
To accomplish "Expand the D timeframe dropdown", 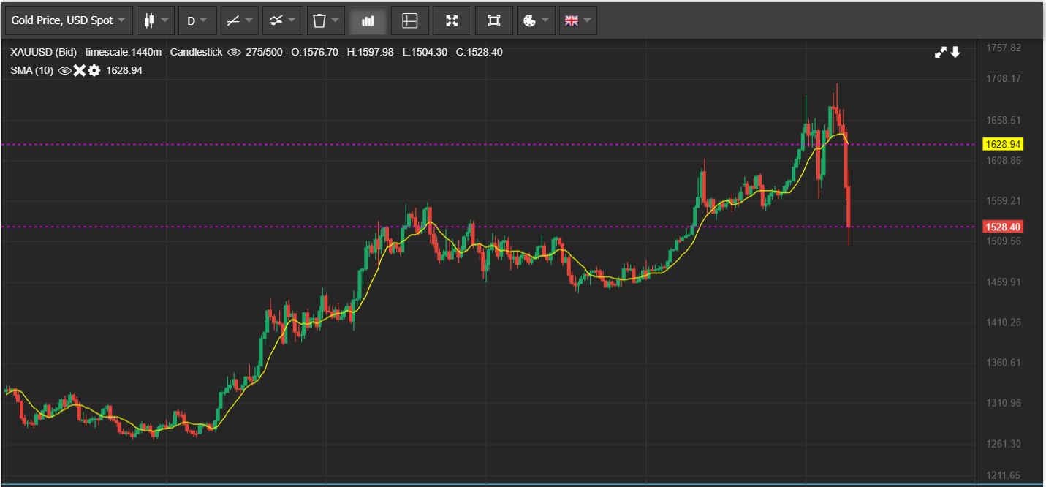I will pyautogui.click(x=197, y=20).
